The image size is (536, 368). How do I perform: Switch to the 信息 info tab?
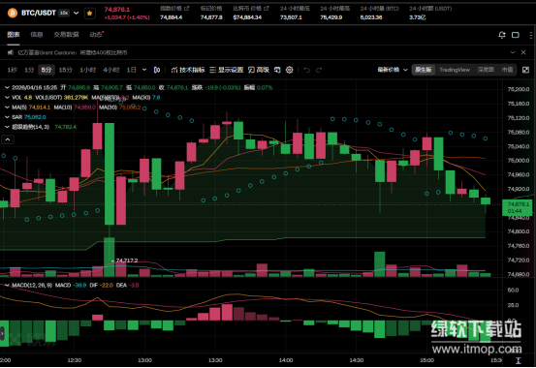point(37,35)
